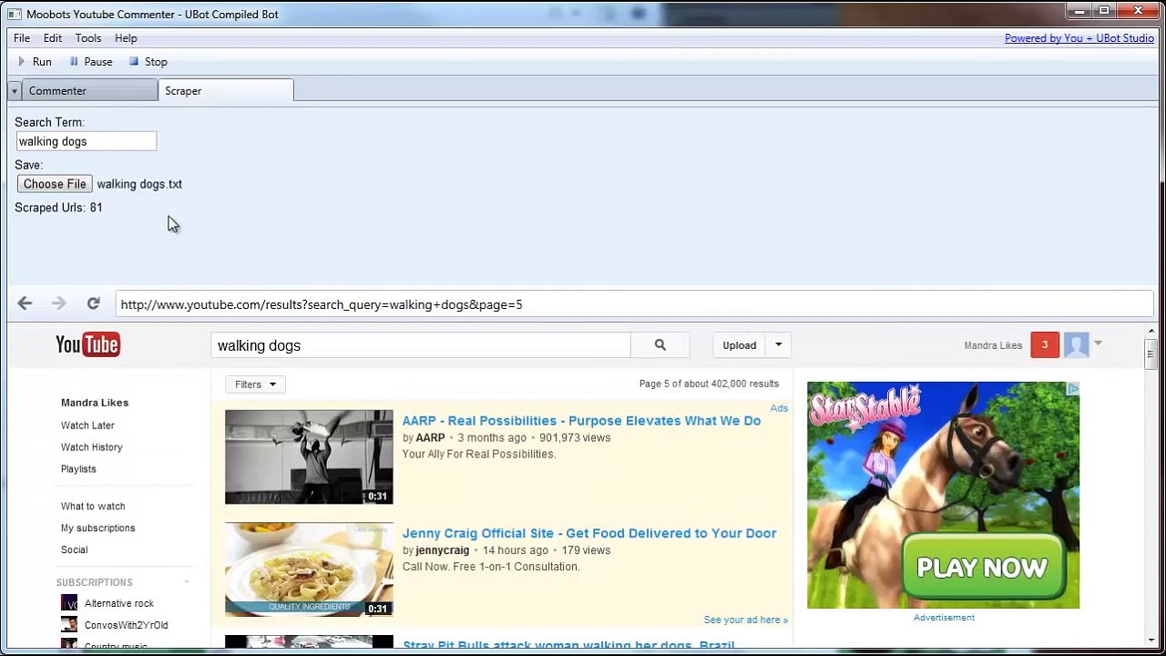Open My subscriptions in sidebar
The width and height of the screenshot is (1166, 656).
[97, 528]
